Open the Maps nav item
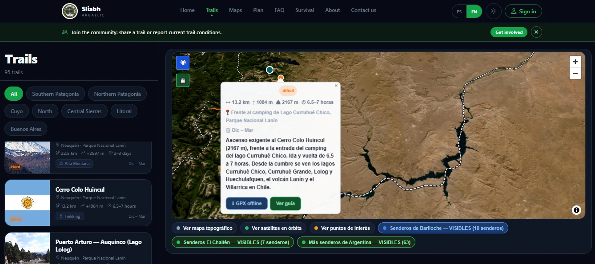The image size is (595, 264). (x=236, y=10)
